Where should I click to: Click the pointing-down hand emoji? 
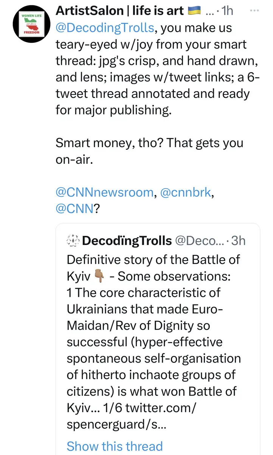[99, 277]
